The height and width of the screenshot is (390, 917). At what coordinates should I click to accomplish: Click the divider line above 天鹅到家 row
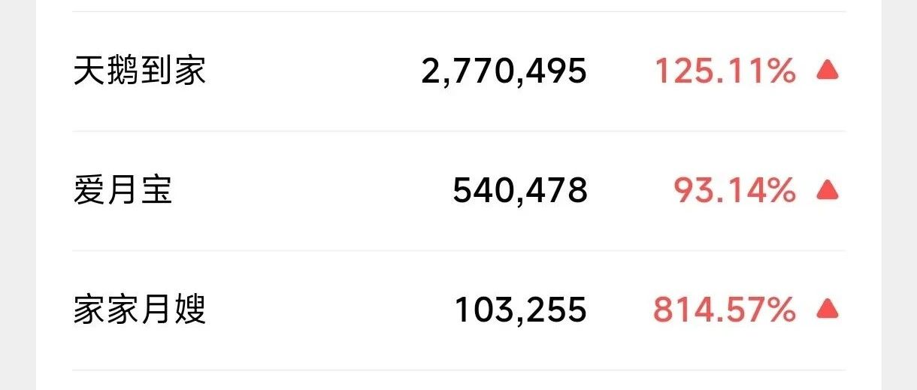pyautogui.click(x=458, y=11)
